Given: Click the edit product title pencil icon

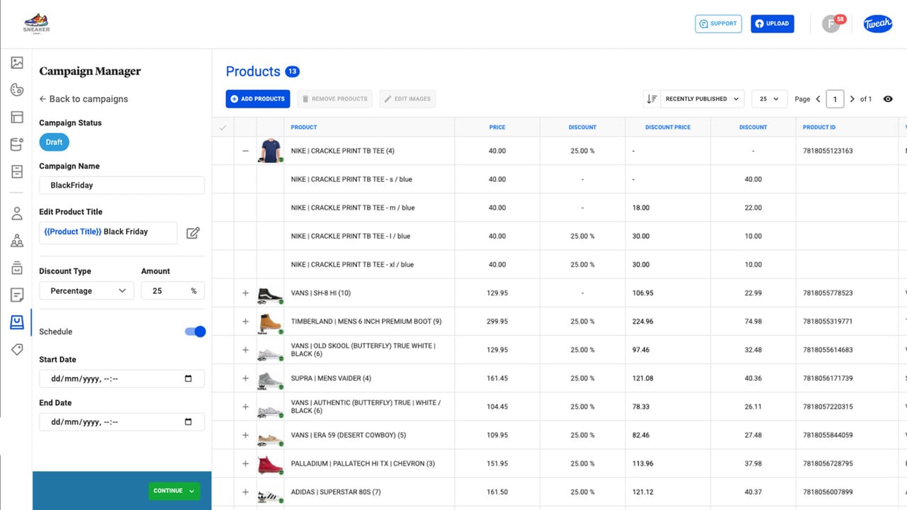Looking at the screenshot, I should coord(193,232).
